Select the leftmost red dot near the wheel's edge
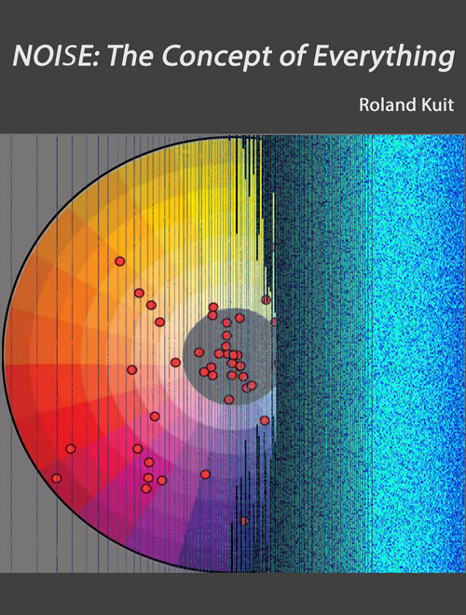 (57, 478)
